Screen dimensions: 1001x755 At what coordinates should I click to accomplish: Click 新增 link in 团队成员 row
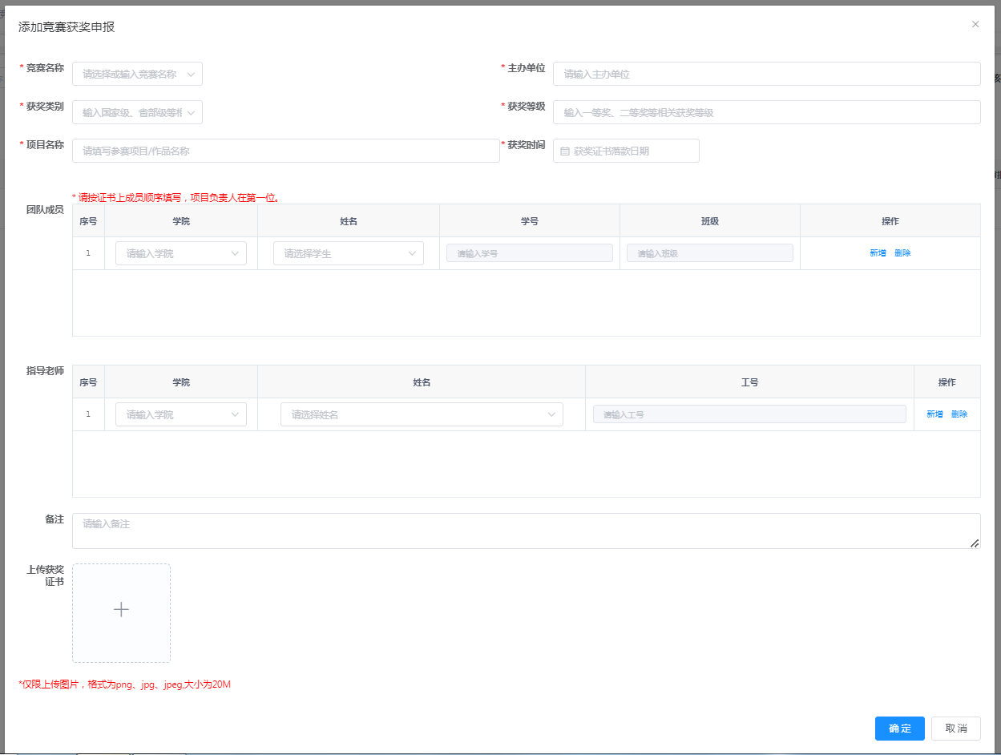tap(878, 253)
